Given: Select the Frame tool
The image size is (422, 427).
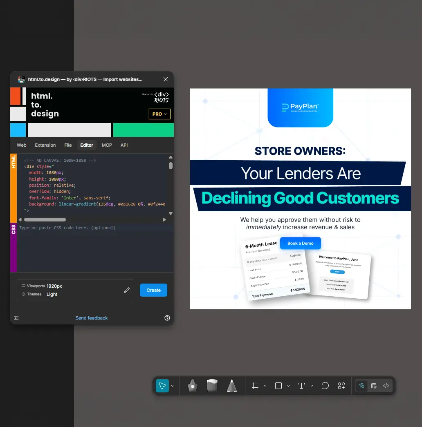Looking at the screenshot, I should point(255,386).
